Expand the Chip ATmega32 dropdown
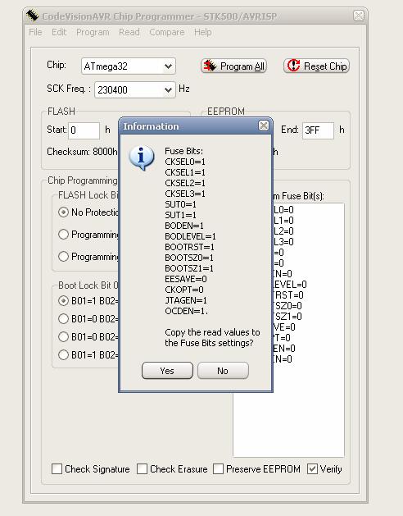Screen dimensions: 403x516 (x=168, y=66)
